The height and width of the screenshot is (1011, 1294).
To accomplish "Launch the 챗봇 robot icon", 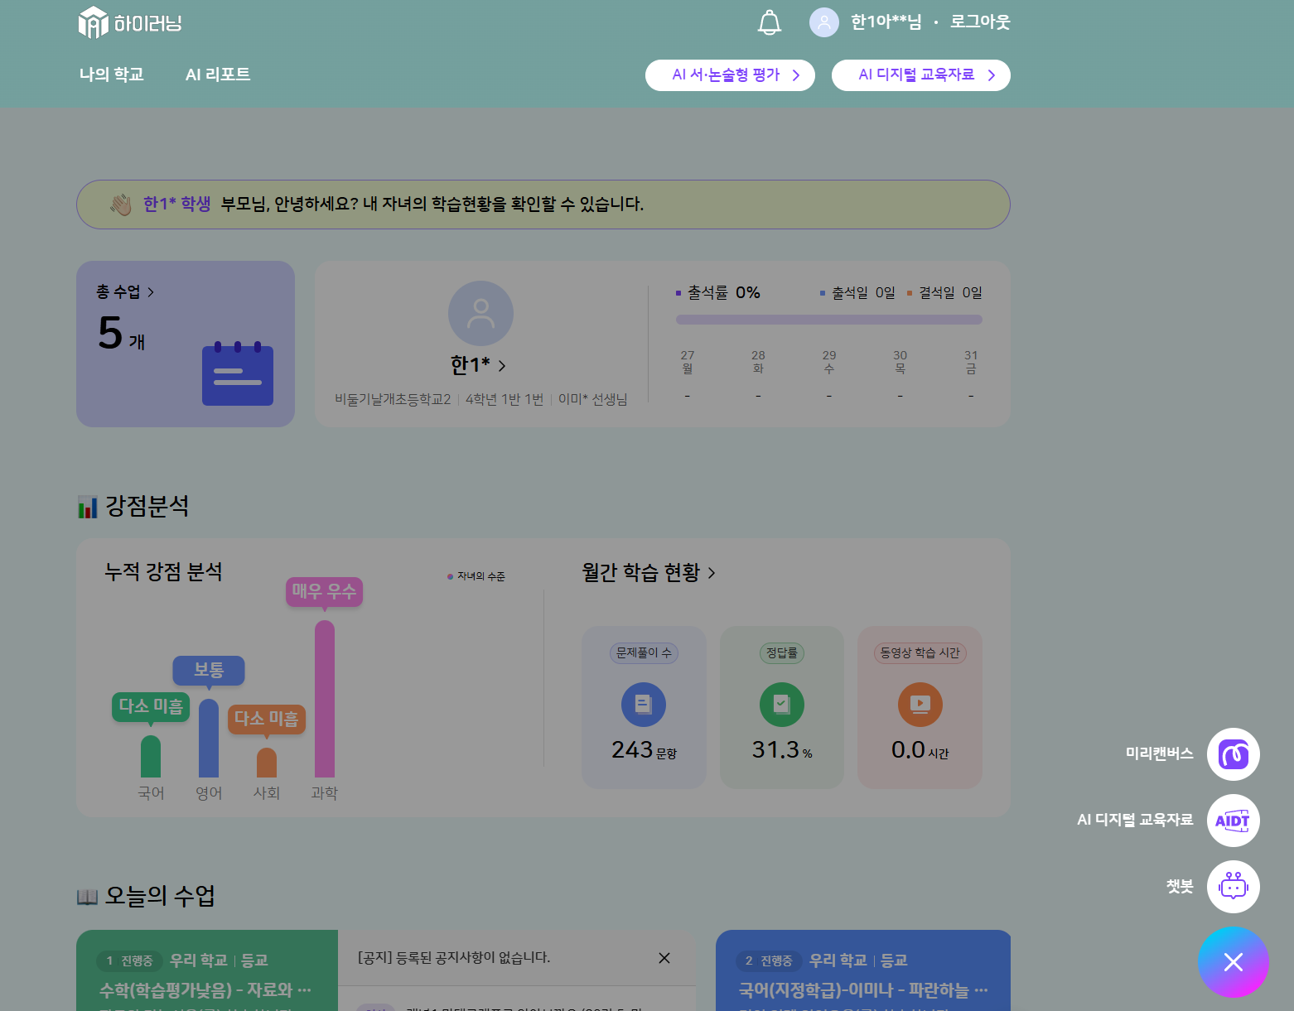I will [x=1233, y=887].
